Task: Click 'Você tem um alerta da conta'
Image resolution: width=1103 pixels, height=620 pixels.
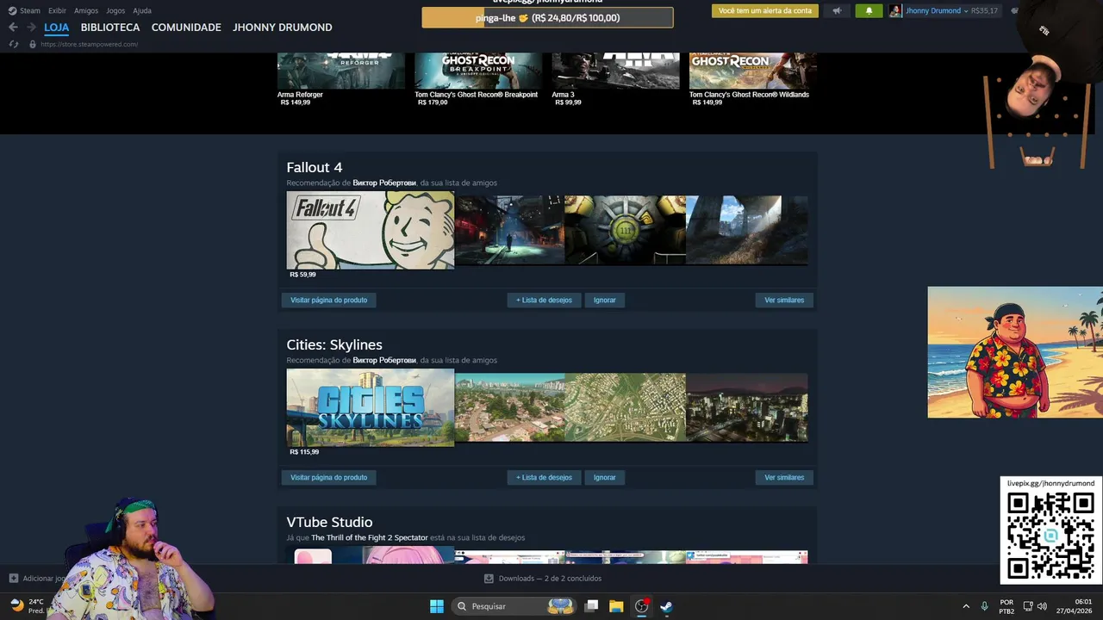Action: click(x=765, y=11)
